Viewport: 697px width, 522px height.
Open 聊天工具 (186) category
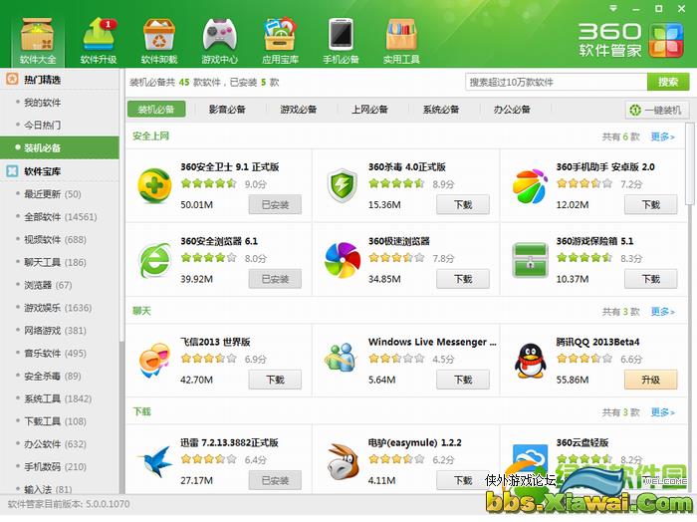(60, 262)
